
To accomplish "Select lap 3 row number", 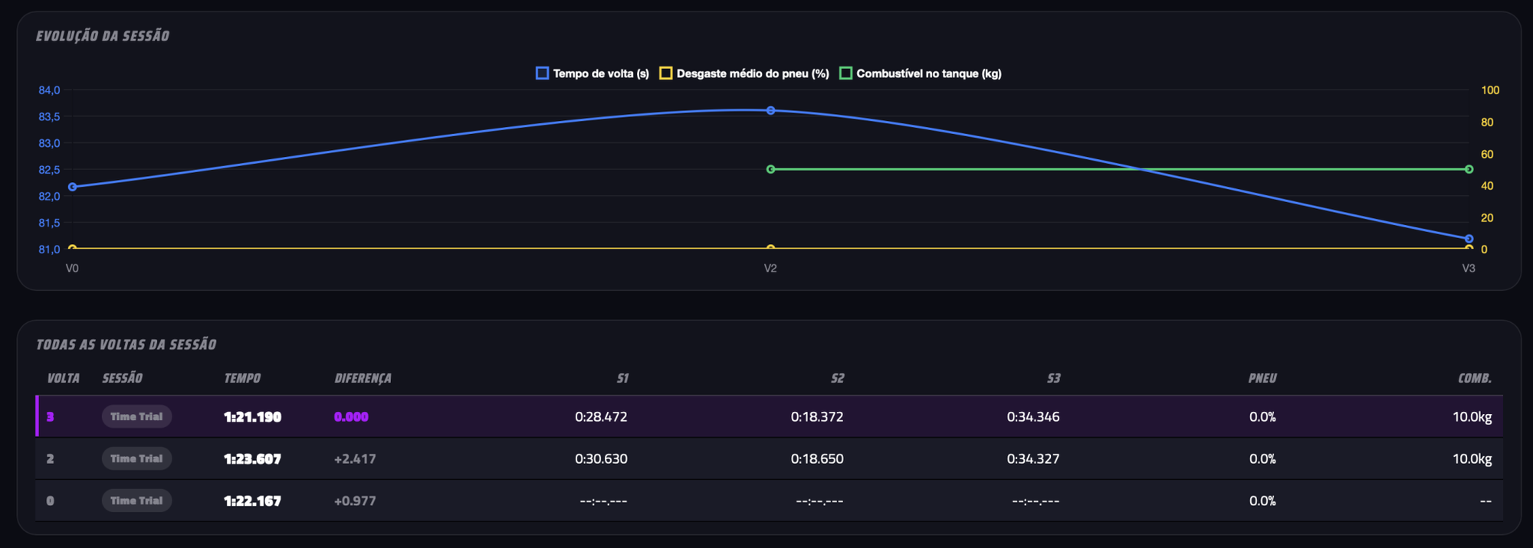I will pos(50,417).
